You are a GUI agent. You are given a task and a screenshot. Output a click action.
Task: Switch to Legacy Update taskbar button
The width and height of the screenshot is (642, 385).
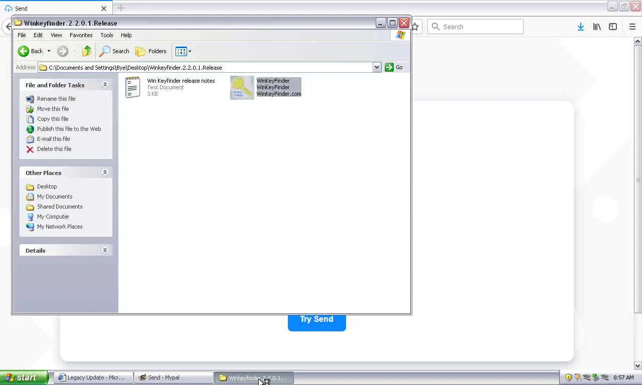point(93,377)
